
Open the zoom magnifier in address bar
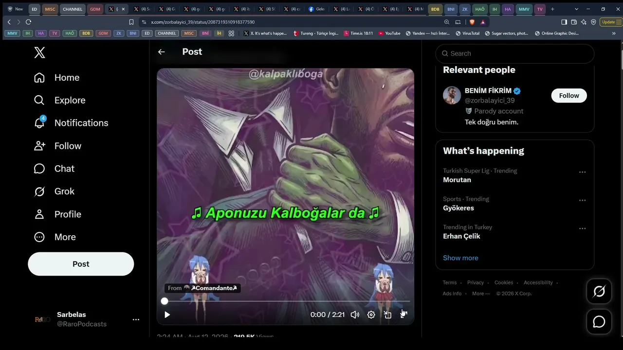447,22
